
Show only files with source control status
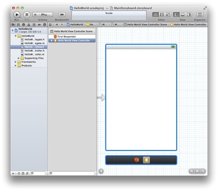23,173
